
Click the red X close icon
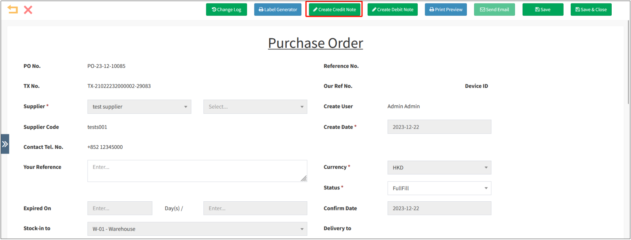click(28, 9)
